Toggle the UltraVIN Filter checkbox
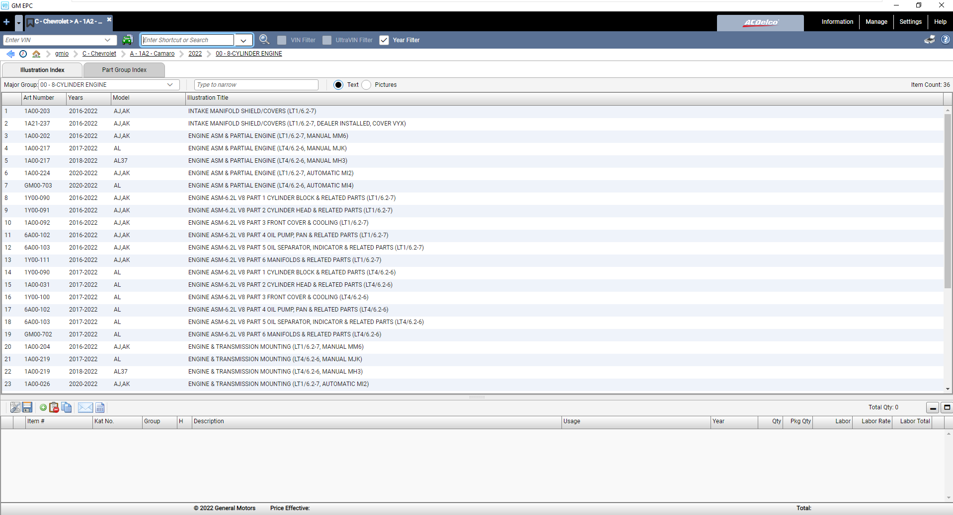Image resolution: width=953 pixels, height=515 pixels. [327, 40]
